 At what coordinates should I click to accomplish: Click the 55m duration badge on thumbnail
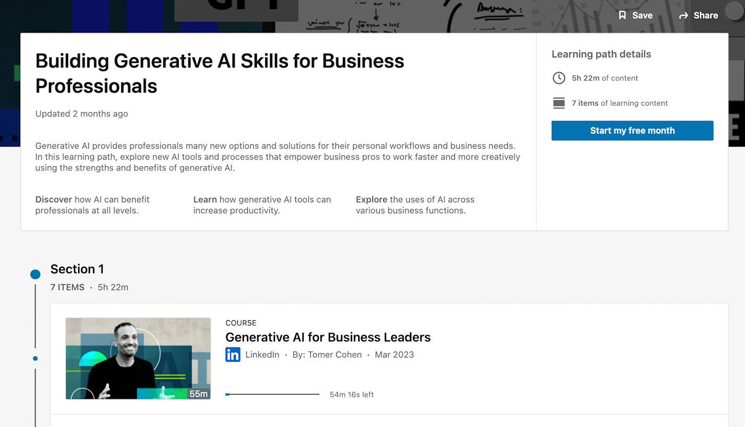pos(198,394)
